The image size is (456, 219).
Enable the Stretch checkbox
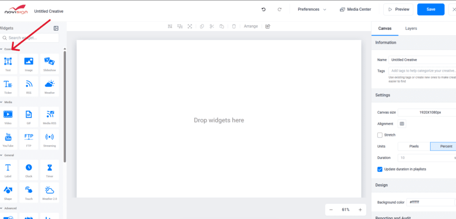pos(380,135)
